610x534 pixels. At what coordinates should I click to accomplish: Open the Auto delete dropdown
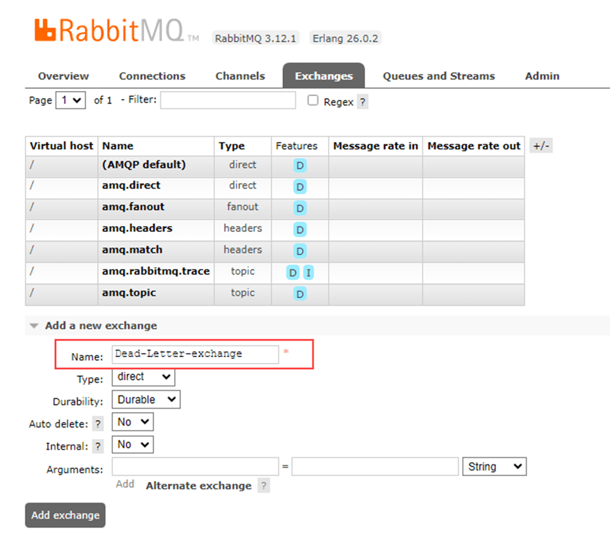click(x=133, y=422)
